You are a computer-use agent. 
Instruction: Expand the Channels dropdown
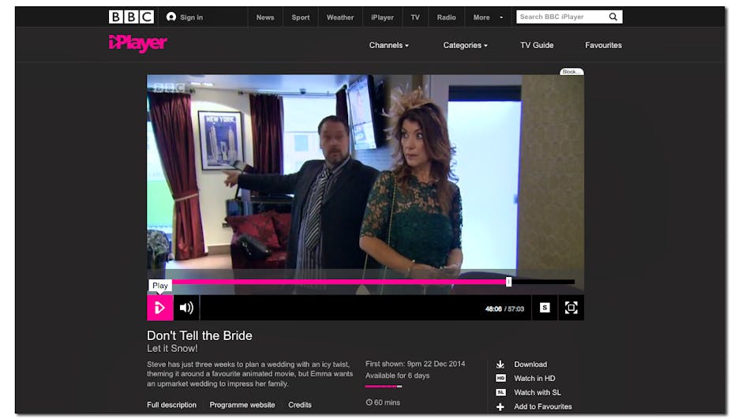[x=388, y=46]
